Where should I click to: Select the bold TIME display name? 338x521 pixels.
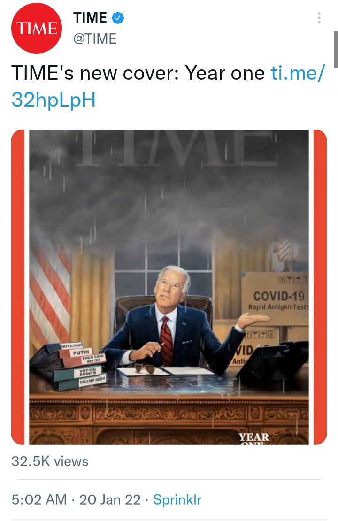(90, 18)
